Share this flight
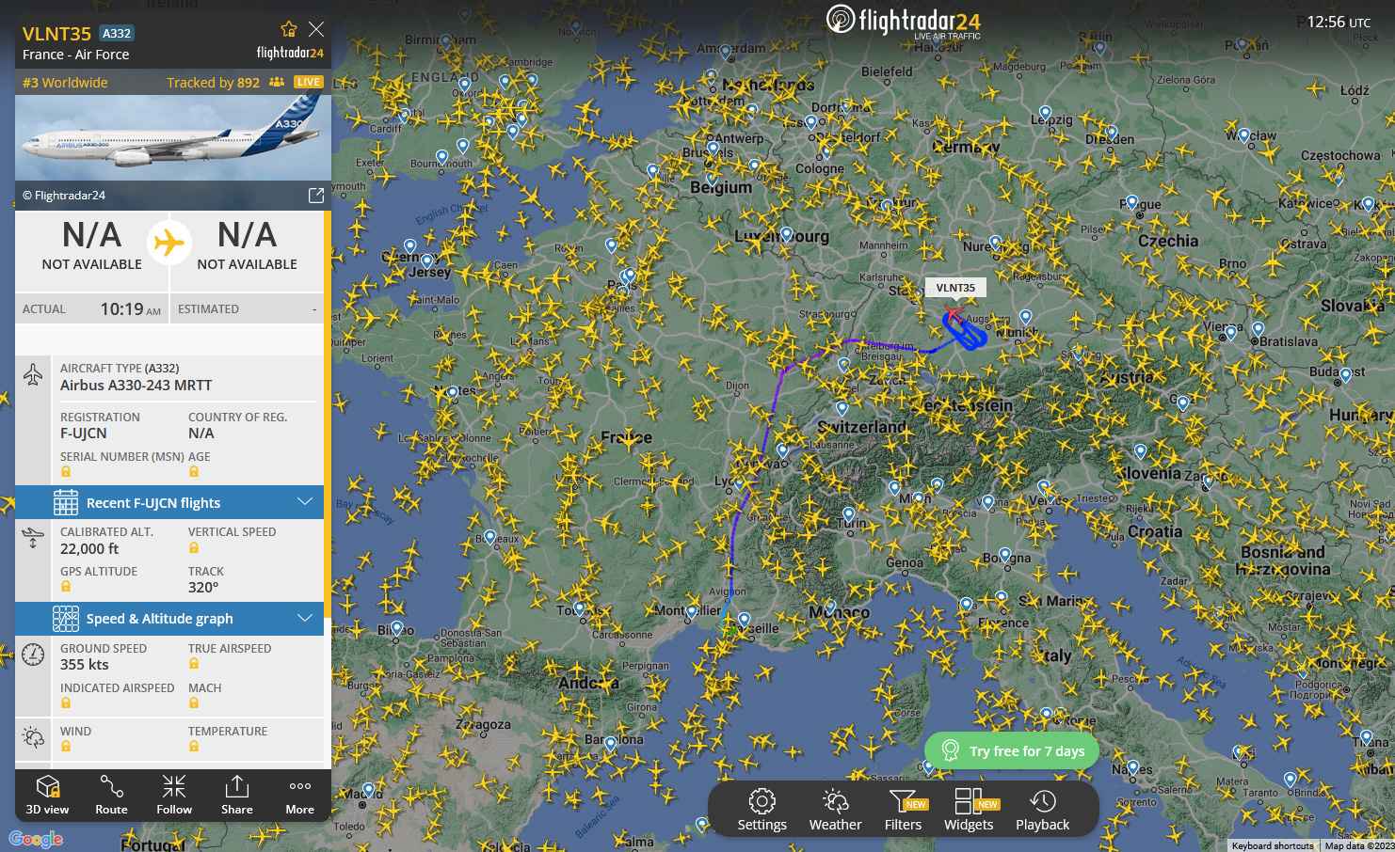Screen dimensions: 1395x852 click(x=237, y=795)
